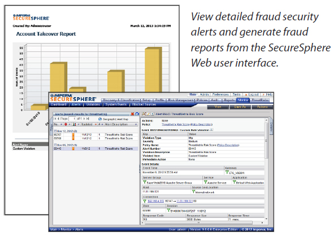Switch to the Setup tab

(146, 100)
